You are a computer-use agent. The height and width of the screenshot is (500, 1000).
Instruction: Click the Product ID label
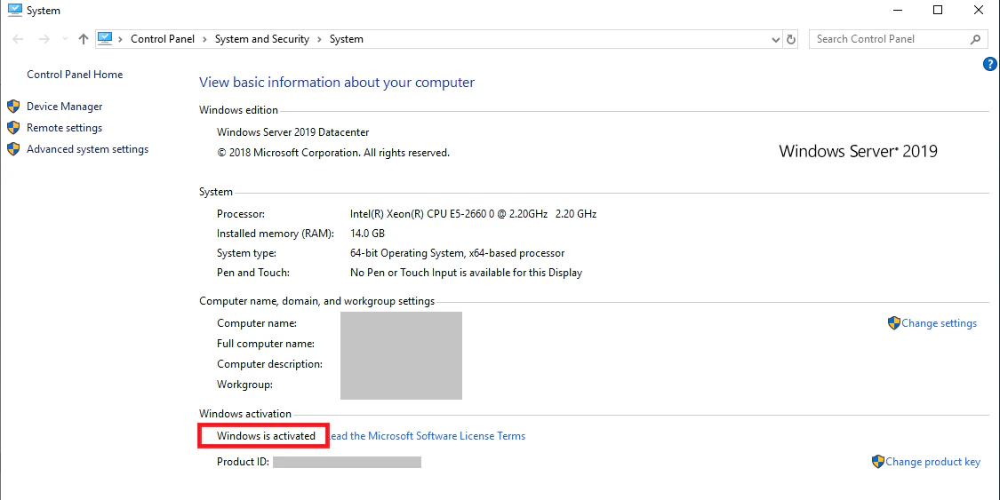[x=243, y=462]
